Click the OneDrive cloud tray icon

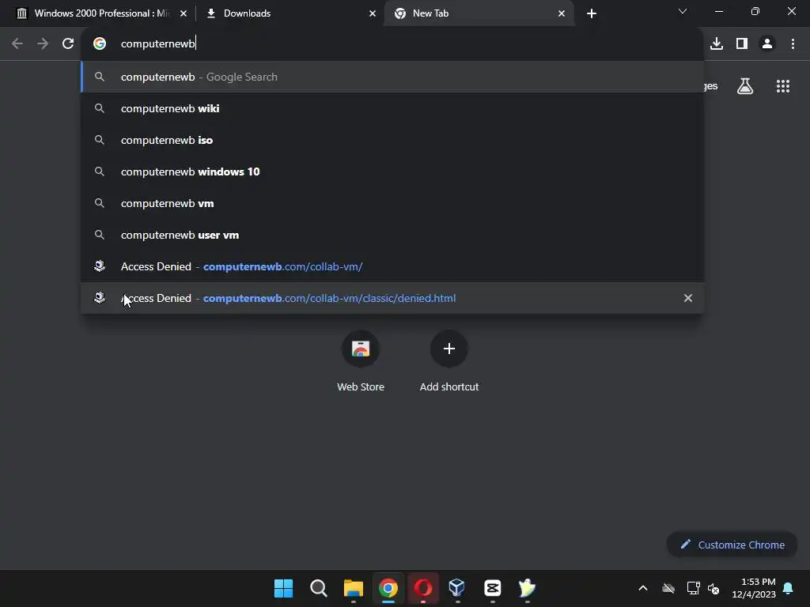(x=668, y=588)
